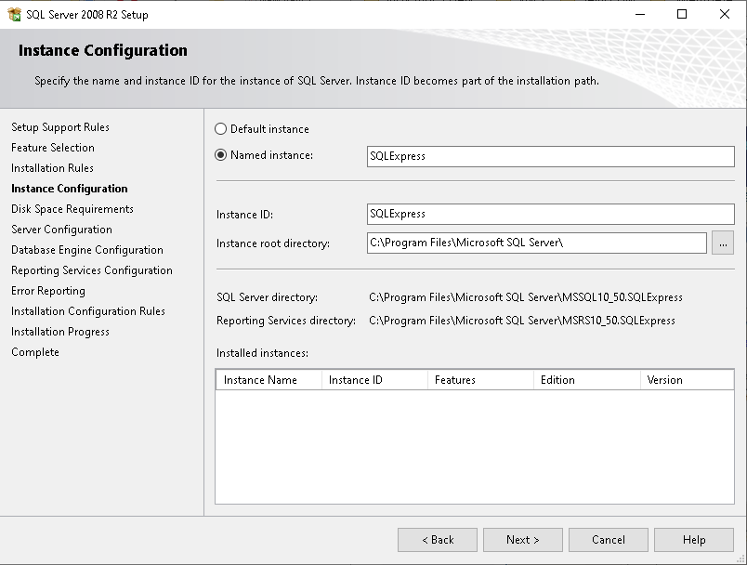Click the Named instance text field

coord(550,156)
